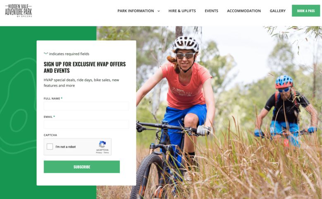Click the reCAPTCHA logo icon
The image size is (322, 199).
pos(102,144)
